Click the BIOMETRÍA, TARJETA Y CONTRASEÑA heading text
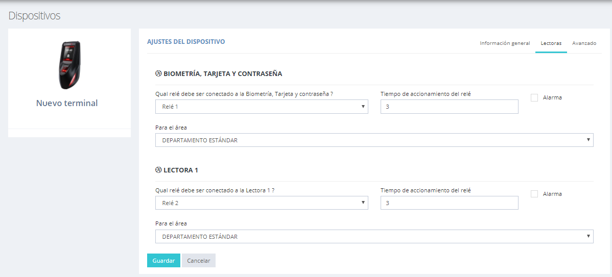Viewport: 612px width, 277px height. (222, 73)
